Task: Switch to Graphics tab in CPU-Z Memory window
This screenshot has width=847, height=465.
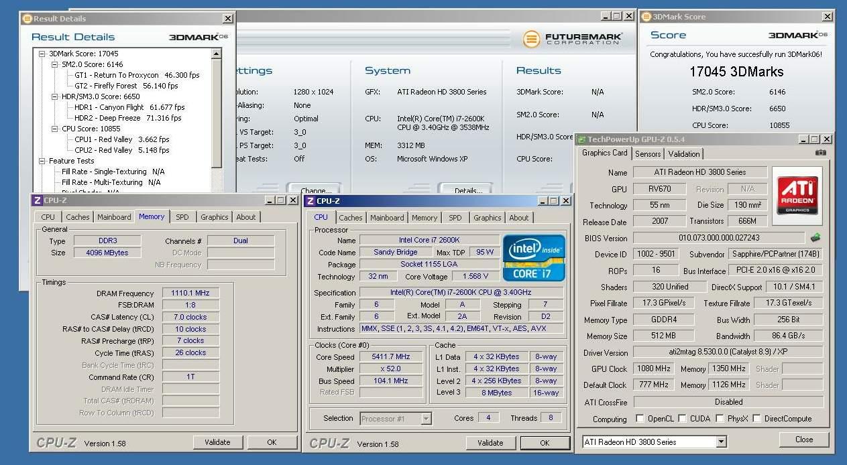Action: coord(214,217)
